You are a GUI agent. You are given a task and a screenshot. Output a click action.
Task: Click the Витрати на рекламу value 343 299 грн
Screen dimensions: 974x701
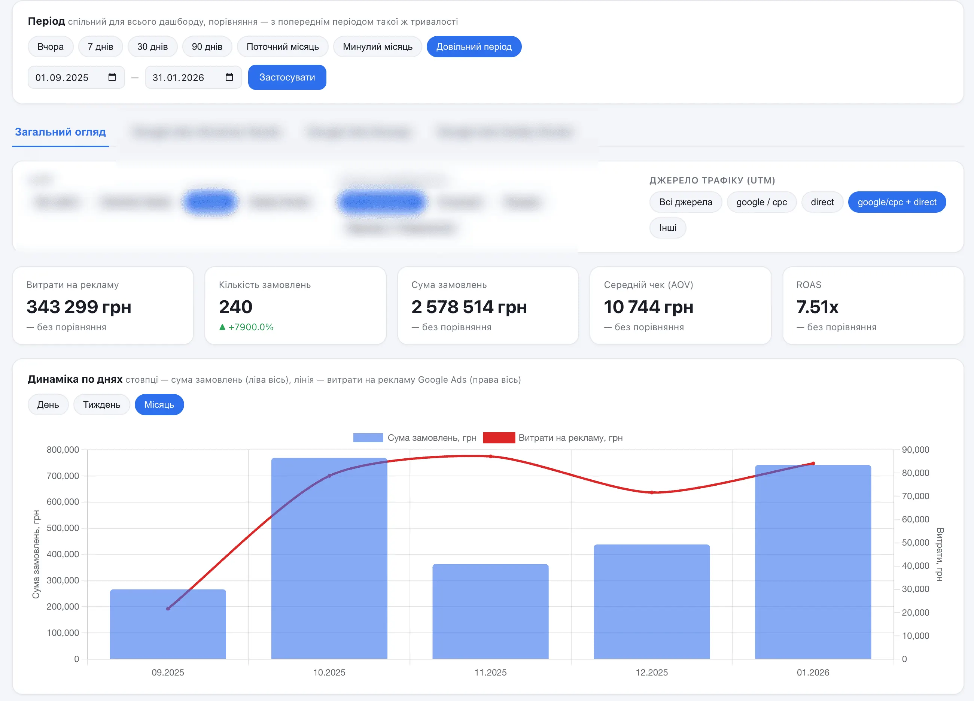pos(79,307)
